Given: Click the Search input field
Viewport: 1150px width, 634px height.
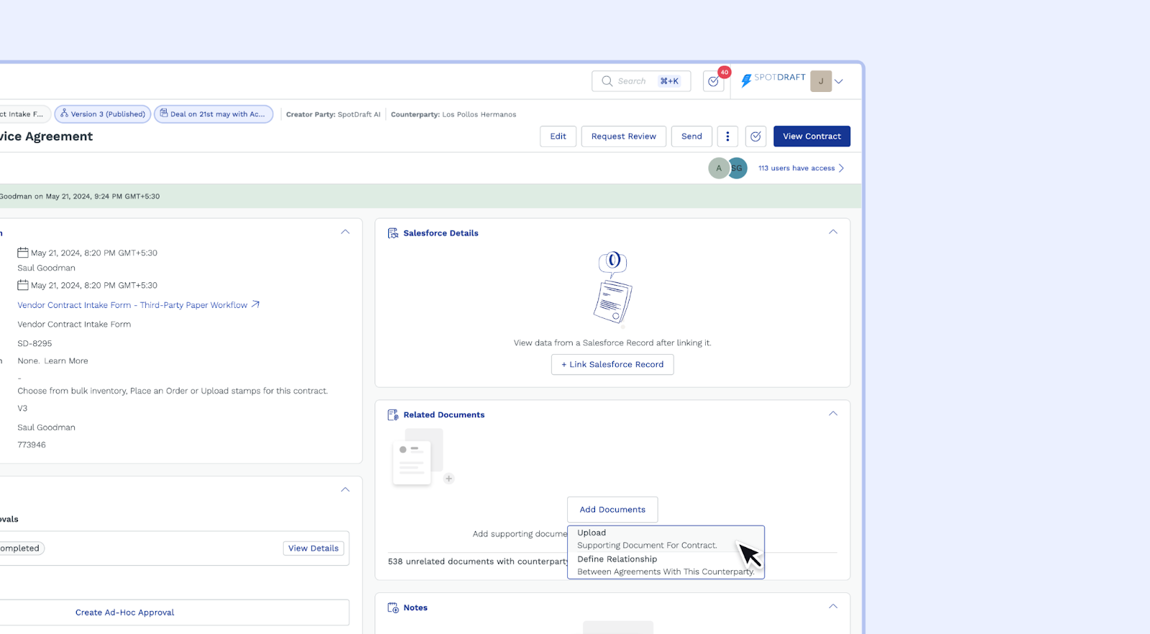Looking at the screenshot, I should pyautogui.click(x=632, y=81).
